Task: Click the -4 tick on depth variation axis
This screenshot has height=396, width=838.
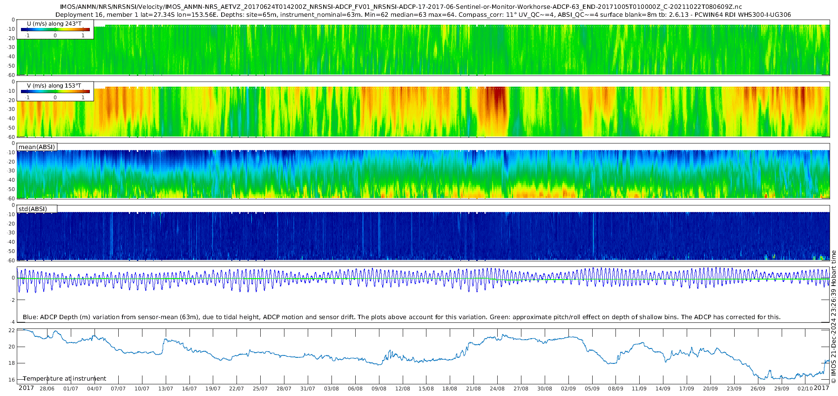Action: 12,322
